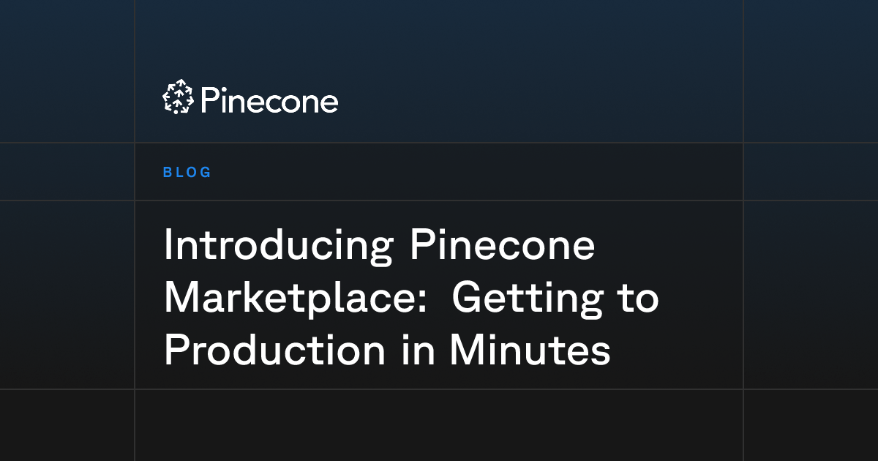Click the Pinecone logo icon
The image size is (878, 461).
[x=178, y=97]
